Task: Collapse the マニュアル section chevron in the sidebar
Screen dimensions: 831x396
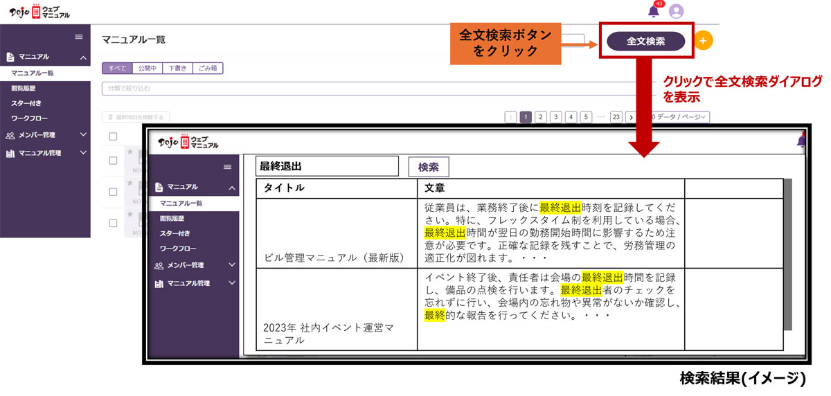Action: [83, 57]
